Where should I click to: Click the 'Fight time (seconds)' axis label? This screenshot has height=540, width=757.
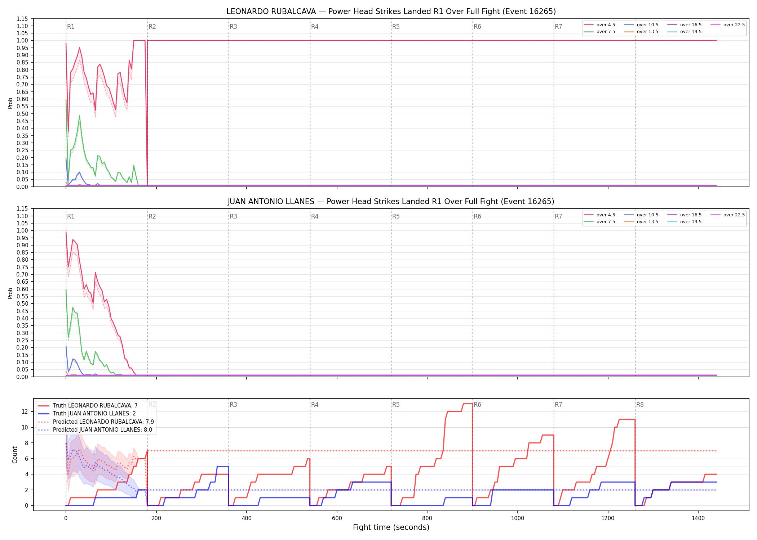point(391,527)
